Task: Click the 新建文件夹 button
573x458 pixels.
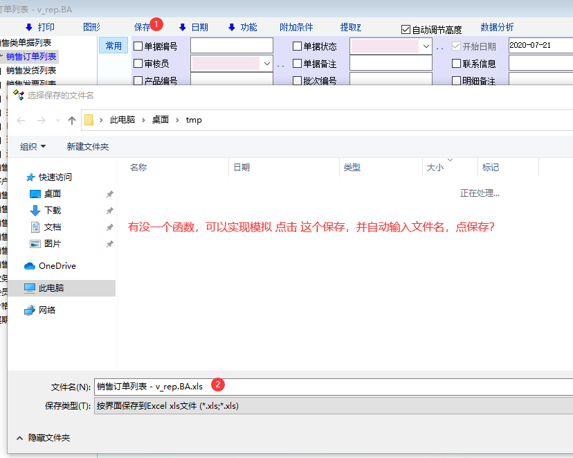Action: coord(88,147)
